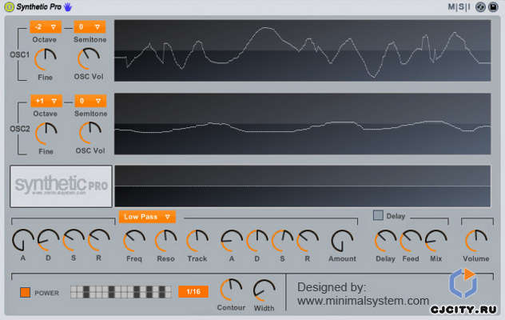The image size is (505, 320).
Task: Click the Contour knob
Action: [231, 290]
